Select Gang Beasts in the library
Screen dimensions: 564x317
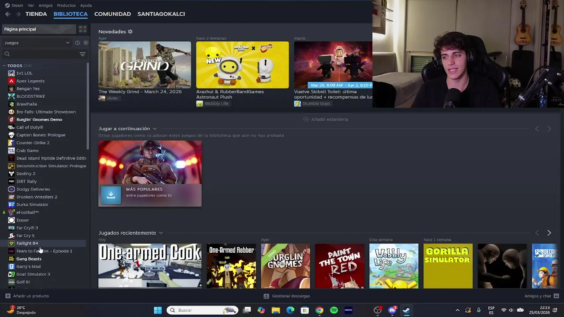29,258
